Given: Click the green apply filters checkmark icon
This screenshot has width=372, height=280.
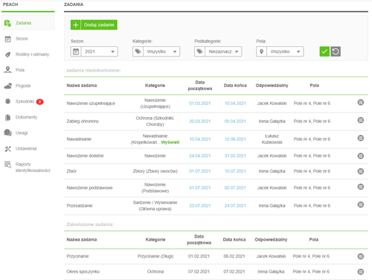Looking at the screenshot, I should click(x=324, y=51).
